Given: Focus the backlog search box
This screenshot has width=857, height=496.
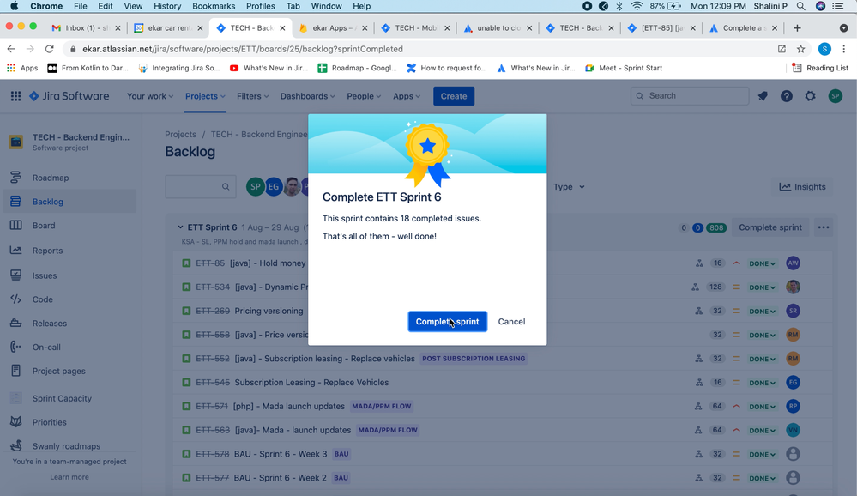Looking at the screenshot, I should pyautogui.click(x=201, y=187).
